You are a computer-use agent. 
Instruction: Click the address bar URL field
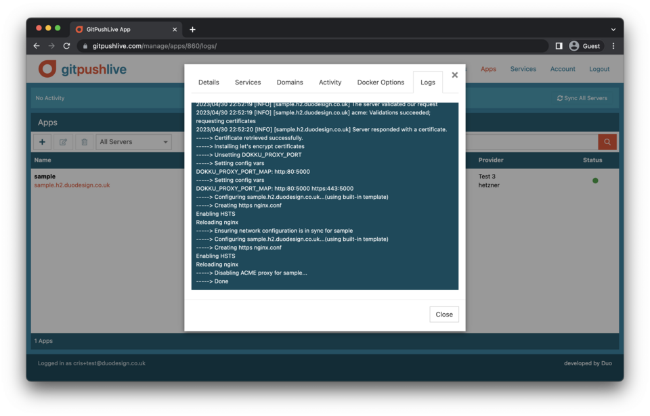click(x=313, y=46)
